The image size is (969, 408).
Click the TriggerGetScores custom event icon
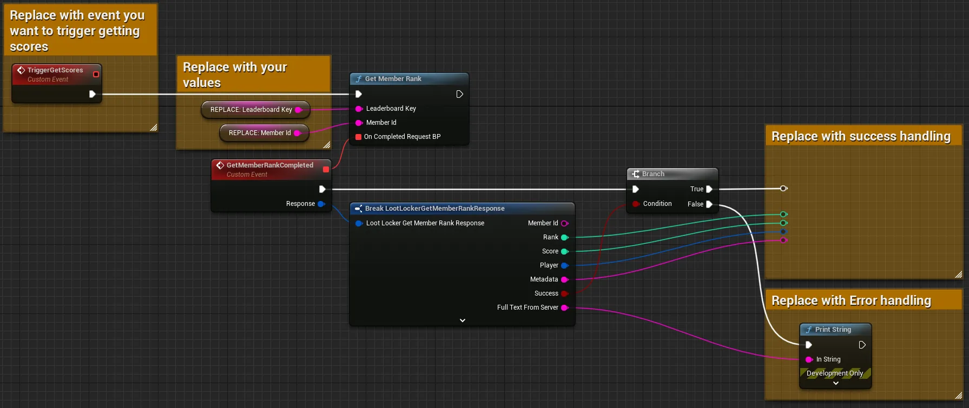pyautogui.click(x=21, y=70)
